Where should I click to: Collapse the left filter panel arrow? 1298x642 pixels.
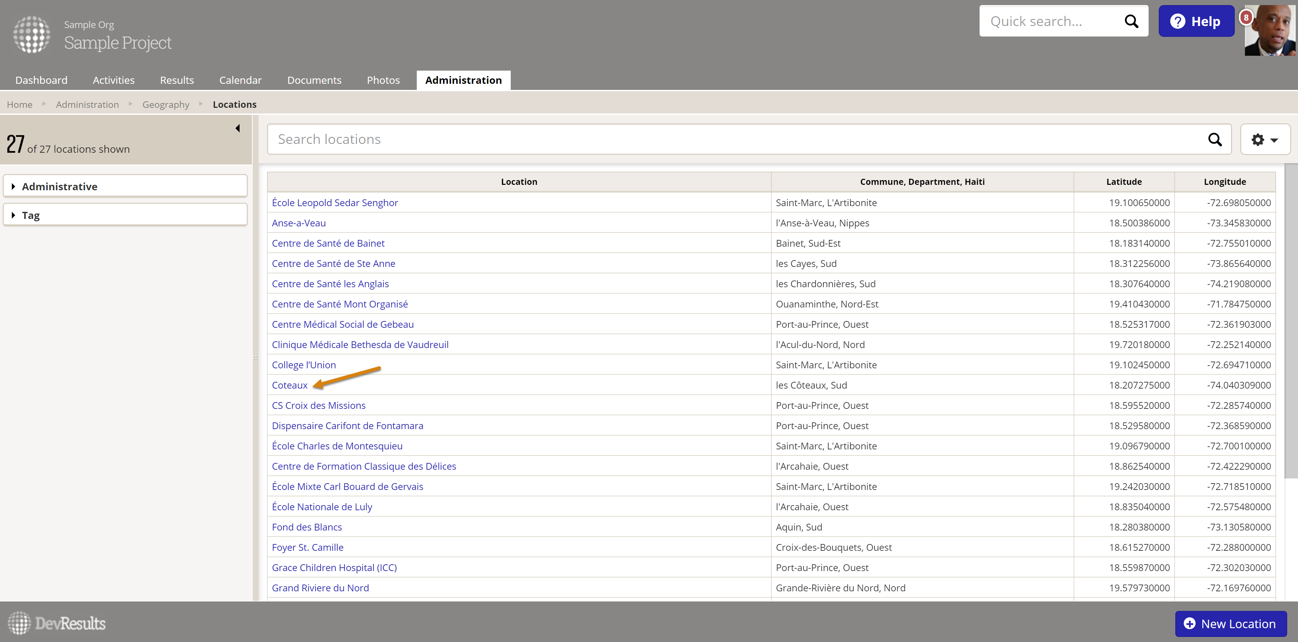coord(237,128)
